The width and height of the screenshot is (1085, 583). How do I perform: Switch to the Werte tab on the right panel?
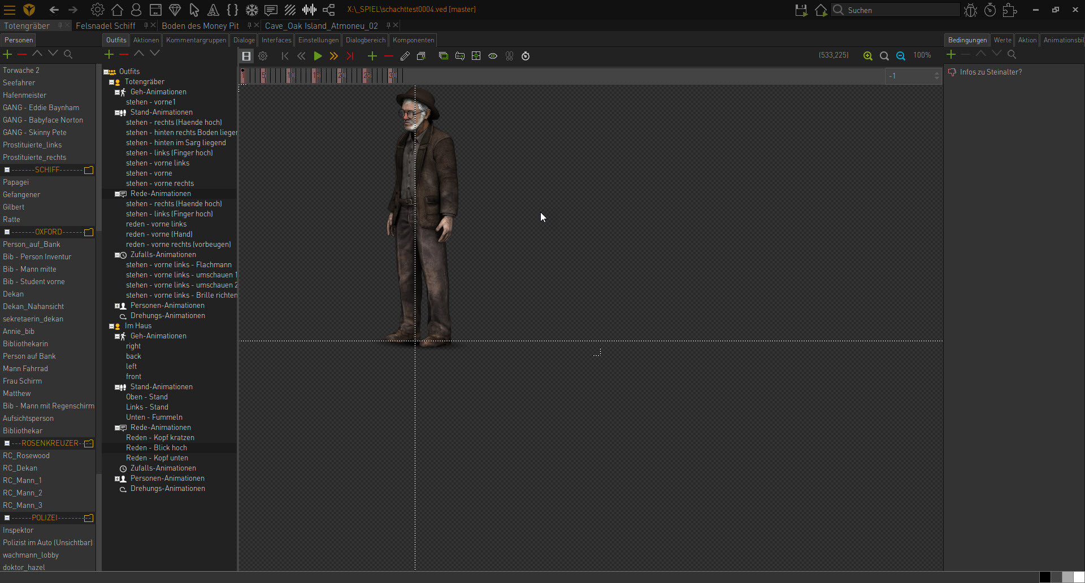click(x=1002, y=40)
